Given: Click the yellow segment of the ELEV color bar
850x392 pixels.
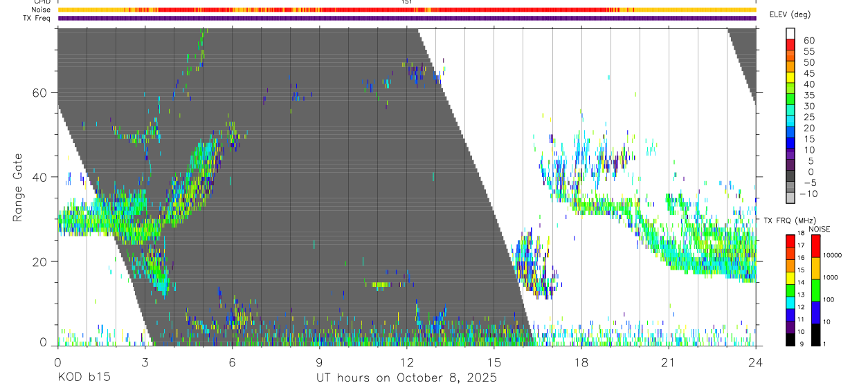Looking at the screenshot, I should 791,77.
